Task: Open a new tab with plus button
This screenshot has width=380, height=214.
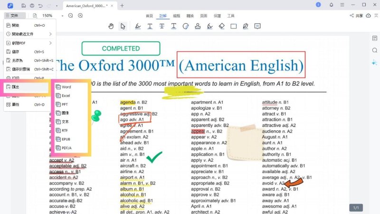Action: pyautogui.click(x=122, y=6)
